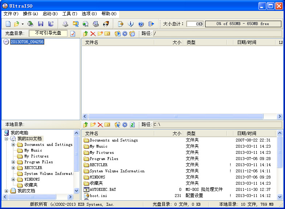This screenshot has width=285, height=209.
Task: Click the Exit door icon in toolbar
Action: click(x=151, y=24)
